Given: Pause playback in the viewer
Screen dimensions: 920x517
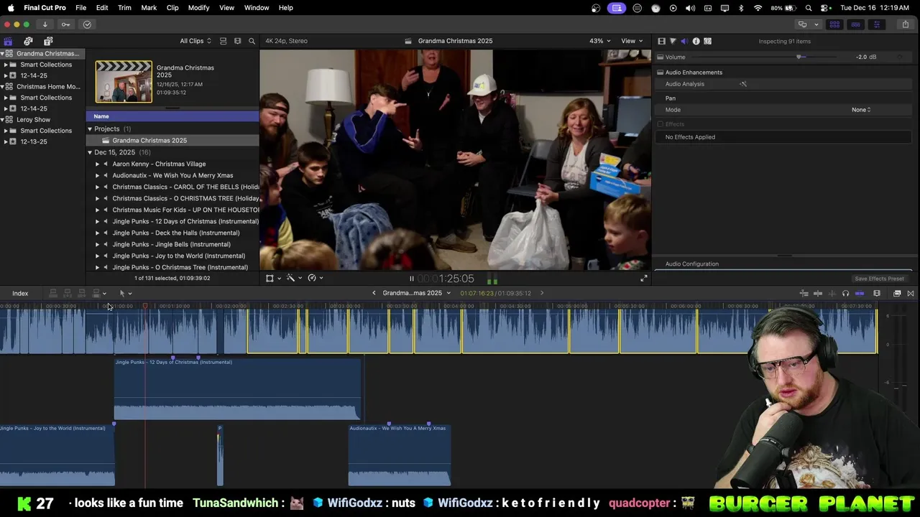Looking at the screenshot, I should pos(411,279).
